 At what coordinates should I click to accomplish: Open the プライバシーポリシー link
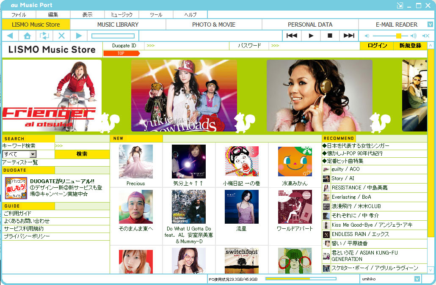coord(27,236)
